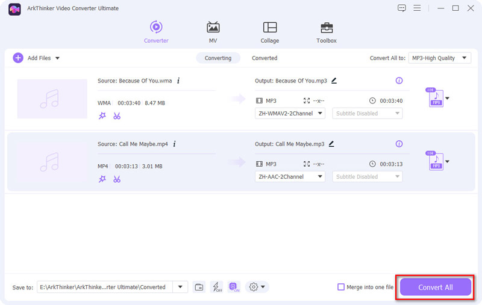The image size is (482, 305).
Task: Open the feedback chat icon in title bar
Action: 402,8
